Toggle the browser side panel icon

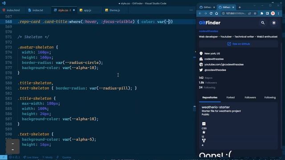267,13
